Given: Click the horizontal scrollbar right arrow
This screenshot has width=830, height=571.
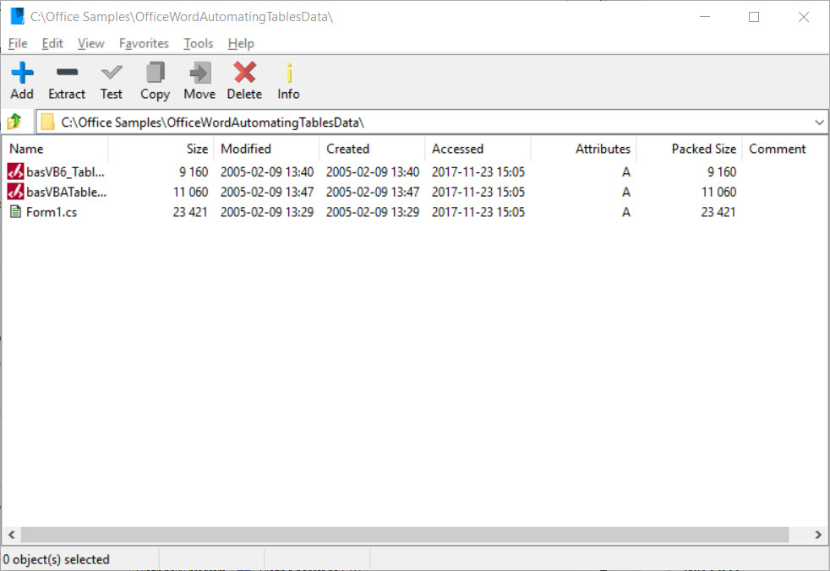Looking at the screenshot, I should tap(818, 535).
